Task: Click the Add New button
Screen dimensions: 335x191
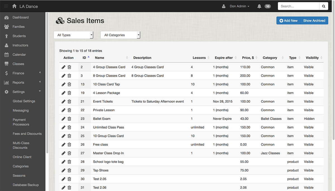Action: [x=288, y=20]
